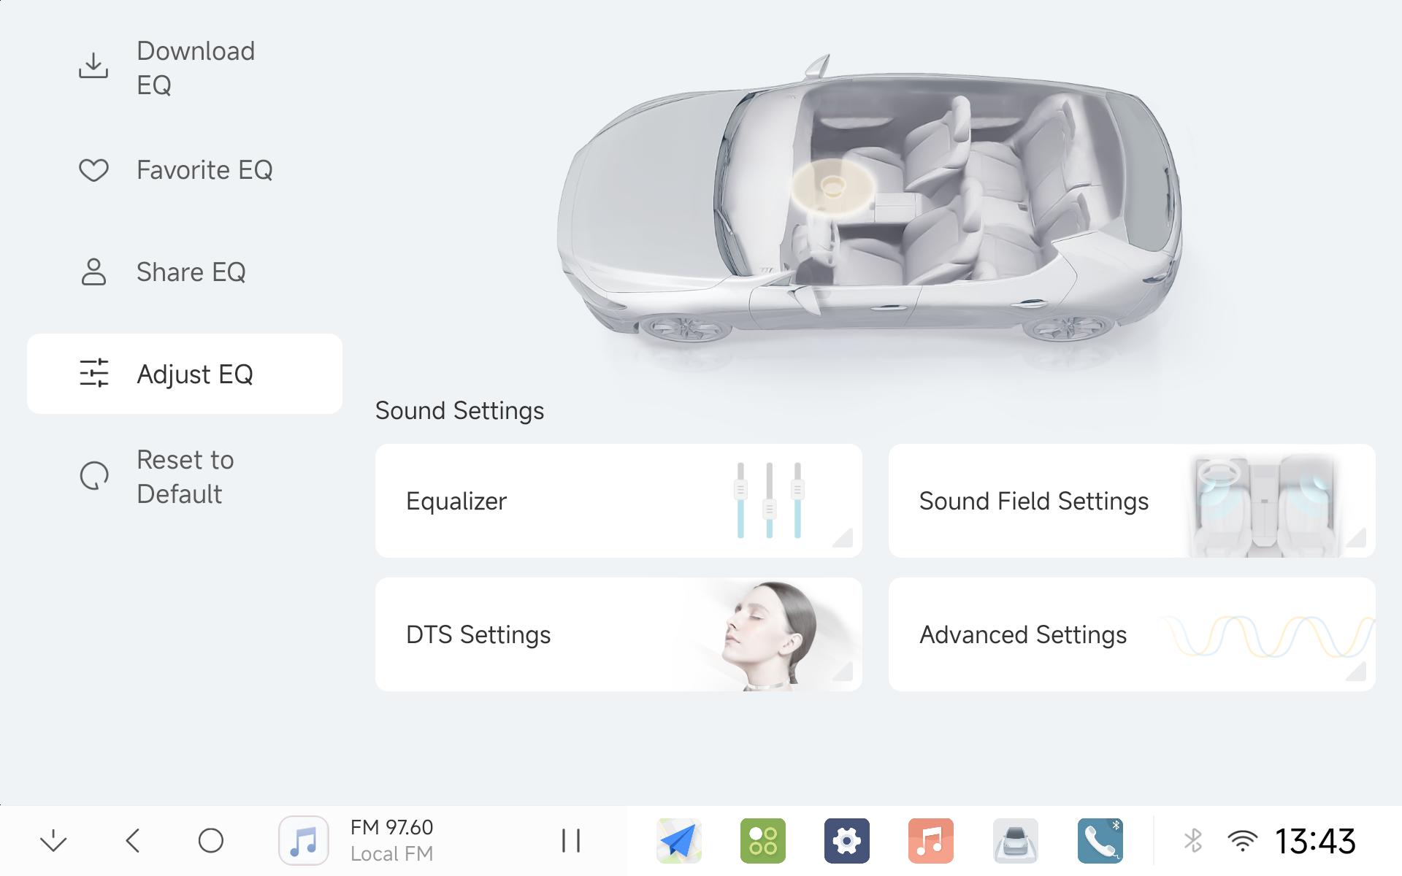Open the green app grid icon
The height and width of the screenshot is (876, 1402).
(763, 840)
